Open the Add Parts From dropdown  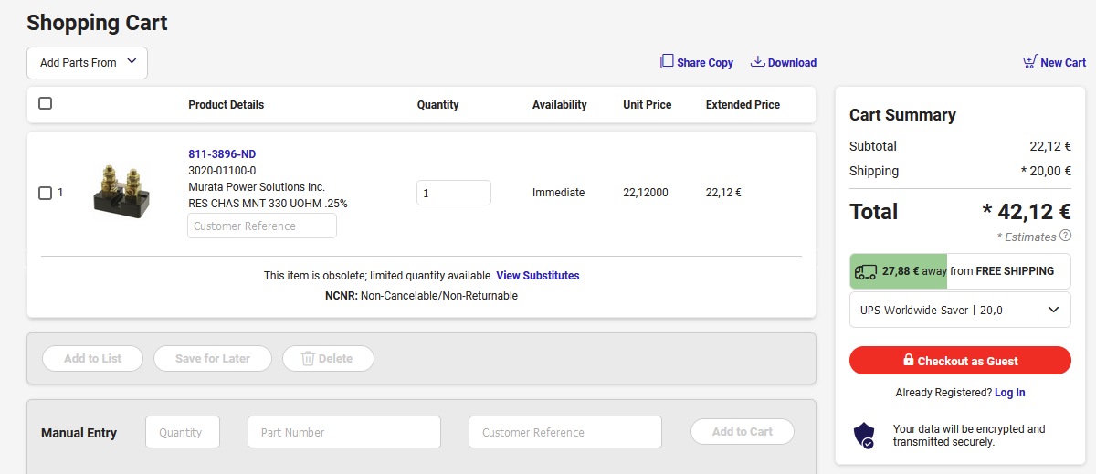click(x=87, y=63)
